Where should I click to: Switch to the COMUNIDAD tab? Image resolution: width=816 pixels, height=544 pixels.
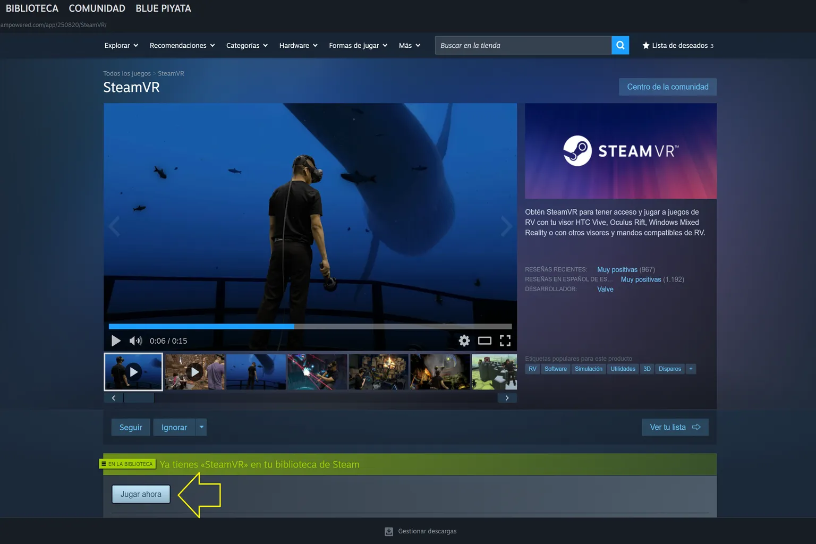(97, 8)
